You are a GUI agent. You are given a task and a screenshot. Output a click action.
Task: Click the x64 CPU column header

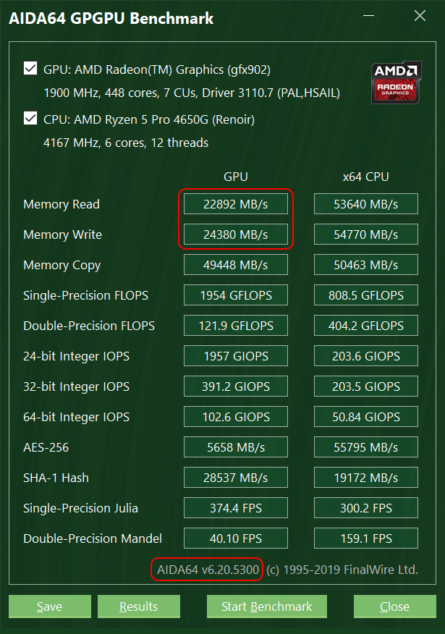point(366,177)
